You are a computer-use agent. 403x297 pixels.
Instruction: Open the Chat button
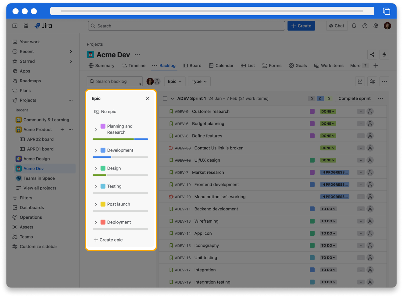pos(337,26)
